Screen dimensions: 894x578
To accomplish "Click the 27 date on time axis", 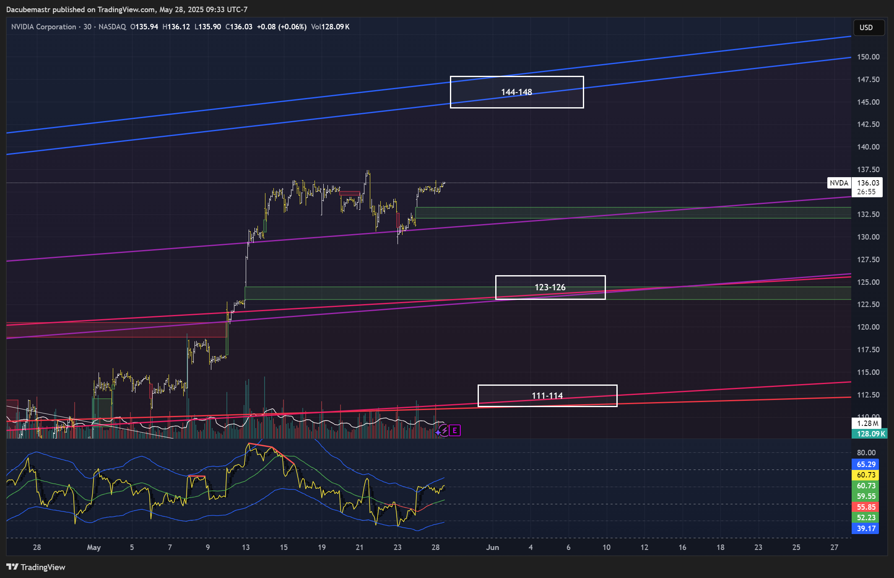I will (834, 547).
